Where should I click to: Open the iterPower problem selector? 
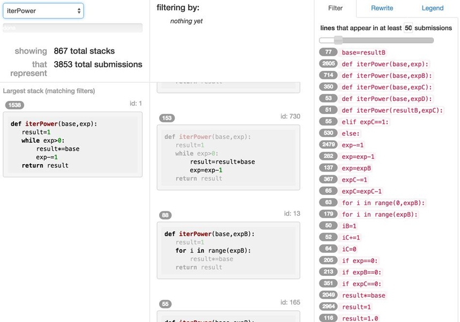(x=44, y=10)
